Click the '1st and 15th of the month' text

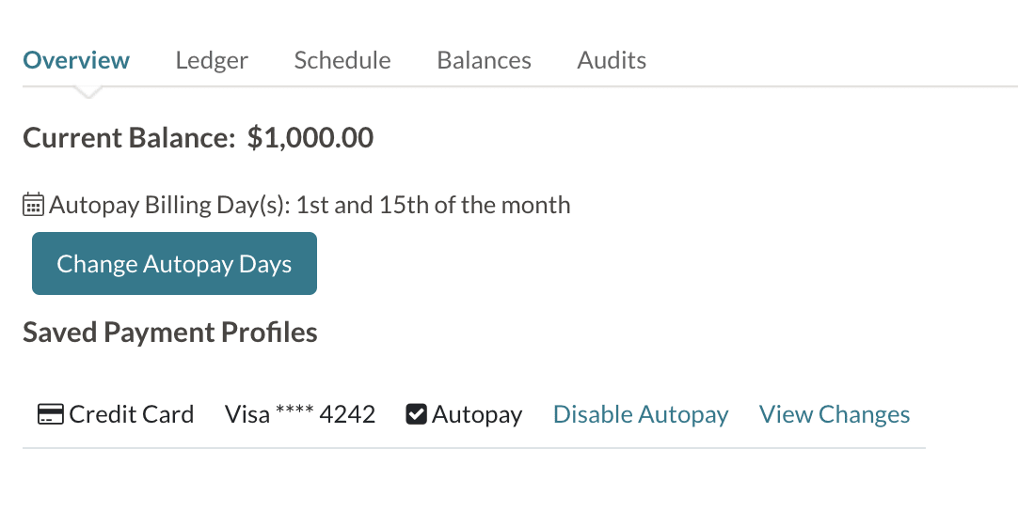[433, 205]
